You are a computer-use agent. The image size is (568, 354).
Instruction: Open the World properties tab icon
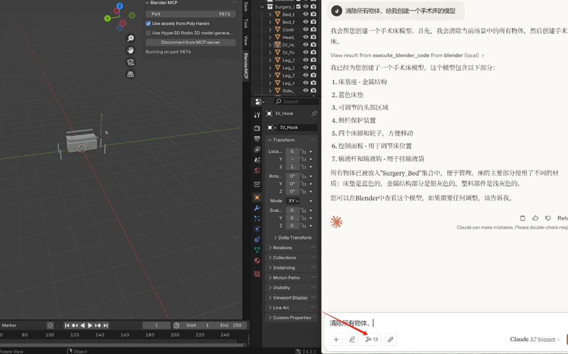257,170
